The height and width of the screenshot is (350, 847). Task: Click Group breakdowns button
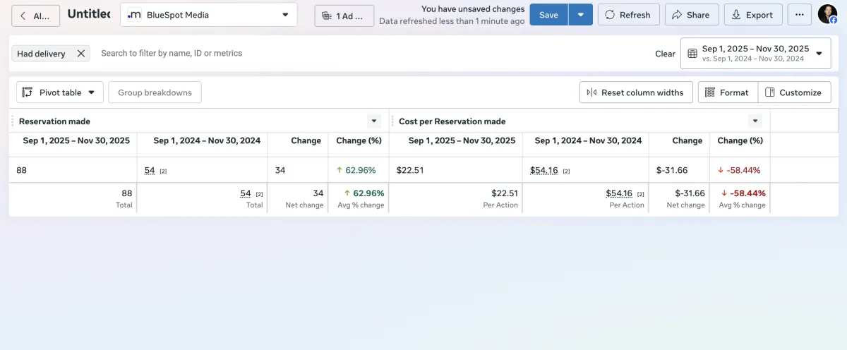pos(155,92)
